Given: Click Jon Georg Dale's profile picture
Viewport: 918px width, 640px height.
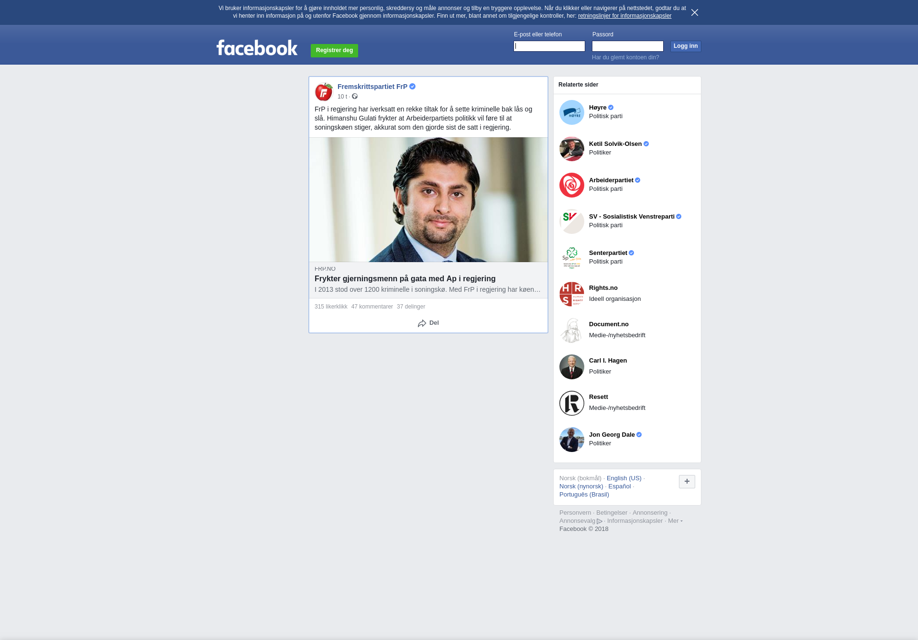Looking at the screenshot, I should coord(572,440).
